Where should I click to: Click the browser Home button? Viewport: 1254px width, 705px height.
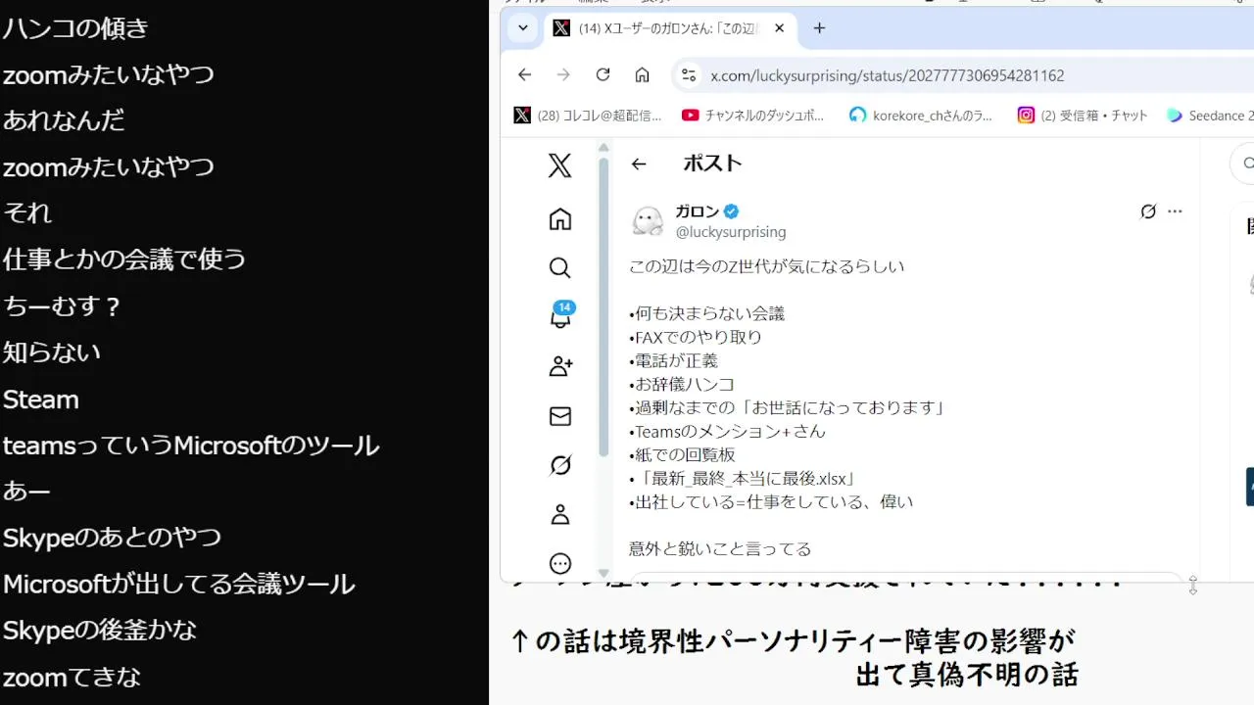(642, 75)
